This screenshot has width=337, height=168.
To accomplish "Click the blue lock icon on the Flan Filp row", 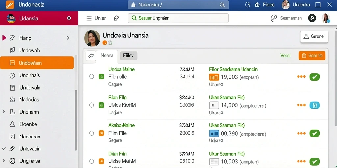I will (314, 105).
